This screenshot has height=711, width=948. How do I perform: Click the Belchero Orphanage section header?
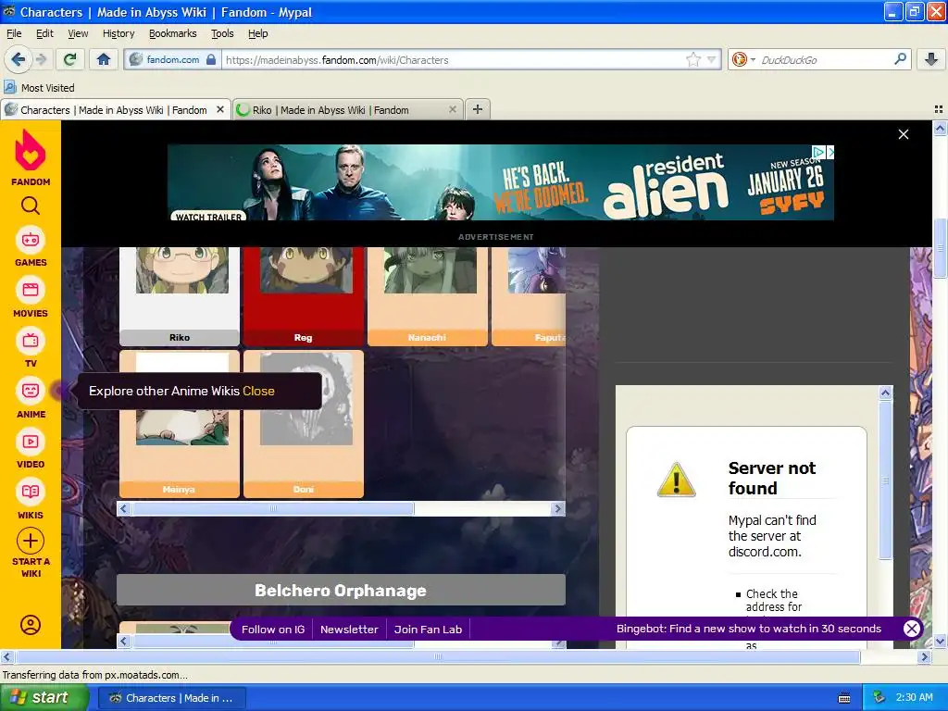tap(341, 590)
